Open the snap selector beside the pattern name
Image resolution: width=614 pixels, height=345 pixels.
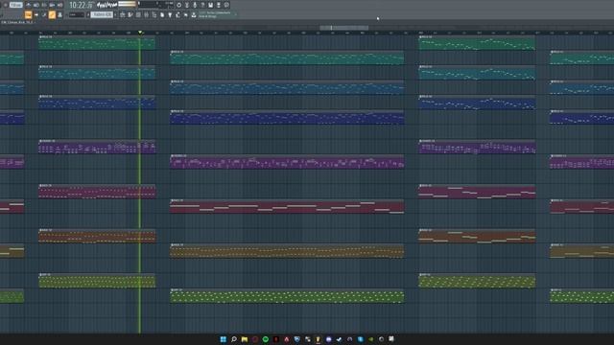77,15
